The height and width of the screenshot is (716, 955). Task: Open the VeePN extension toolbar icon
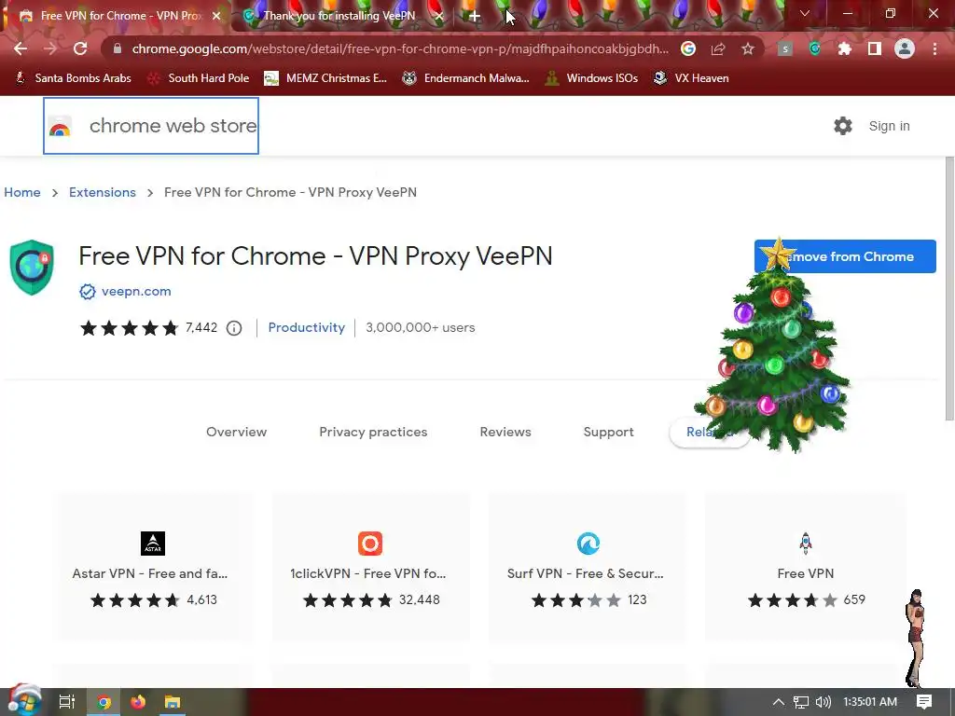click(815, 48)
